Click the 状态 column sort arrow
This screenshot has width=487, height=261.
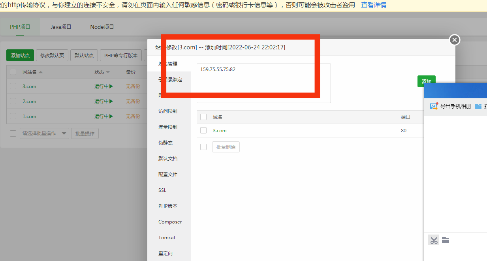coord(108,72)
